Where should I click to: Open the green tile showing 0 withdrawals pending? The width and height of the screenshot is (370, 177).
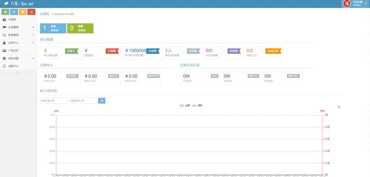tap(80, 28)
